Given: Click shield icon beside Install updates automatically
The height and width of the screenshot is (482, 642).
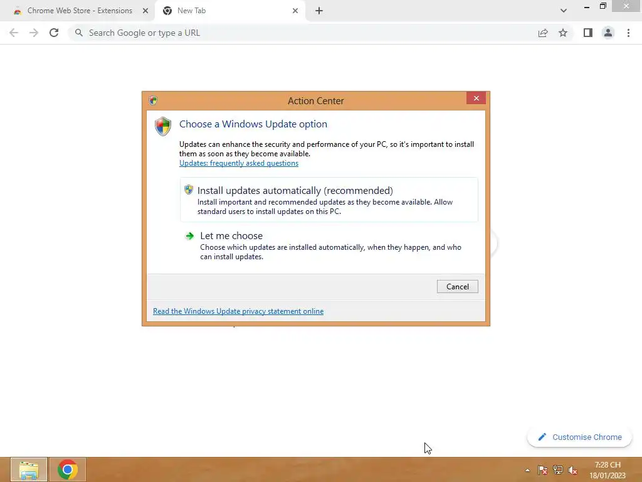Looking at the screenshot, I should 188,190.
